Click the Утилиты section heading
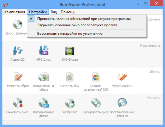Screen dimensions: 165x127 click(x=154, y=98)
